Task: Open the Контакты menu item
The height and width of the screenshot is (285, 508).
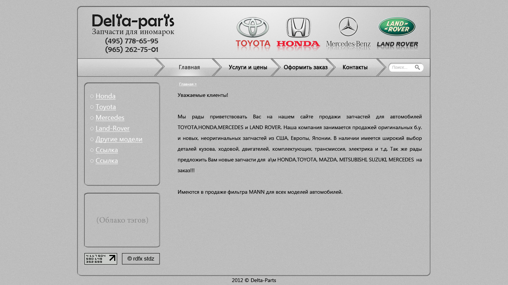Action: click(355, 67)
